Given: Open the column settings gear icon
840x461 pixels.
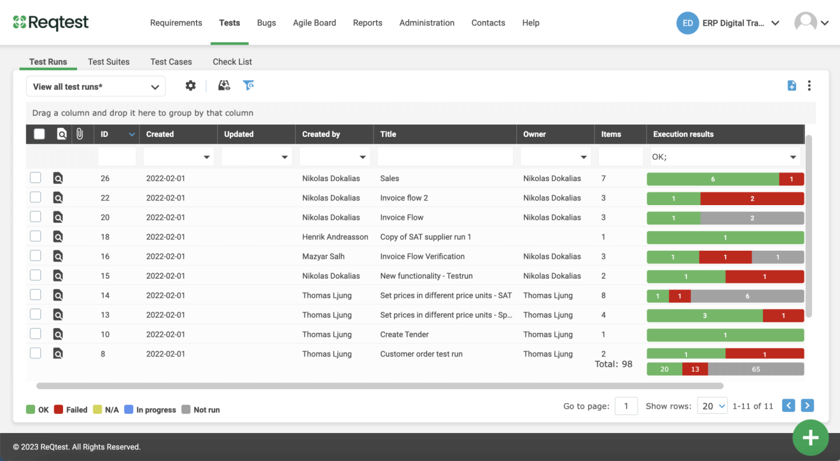Looking at the screenshot, I should (x=190, y=85).
